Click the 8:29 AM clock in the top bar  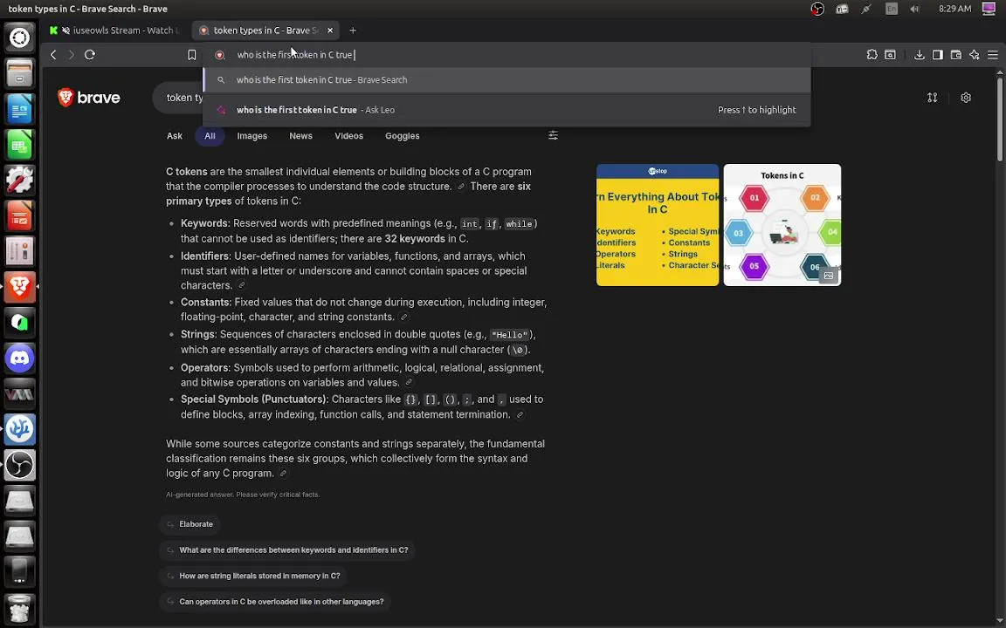coord(954,9)
